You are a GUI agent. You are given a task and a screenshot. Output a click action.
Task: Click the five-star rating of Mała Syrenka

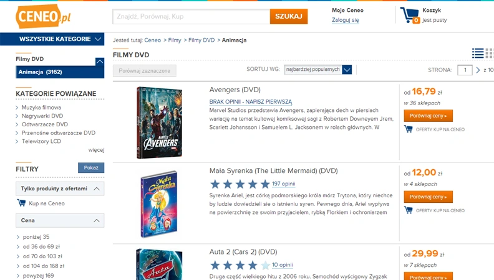point(240,184)
